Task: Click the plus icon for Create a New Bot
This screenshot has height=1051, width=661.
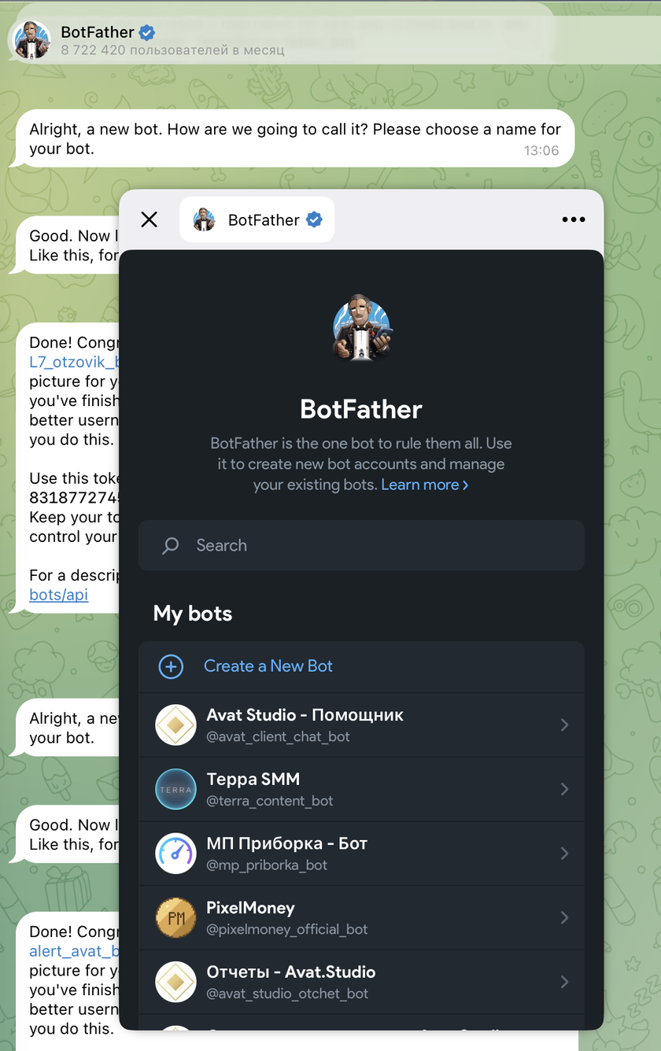Action: tap(171, 667)
